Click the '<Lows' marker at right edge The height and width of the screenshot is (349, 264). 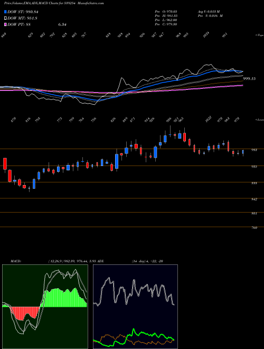point(259,120)
